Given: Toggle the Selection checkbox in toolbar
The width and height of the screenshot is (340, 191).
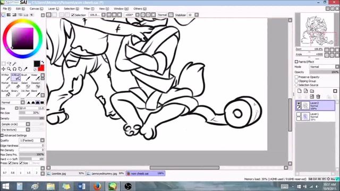Looking at the screenshot, I should coord(73,15).
